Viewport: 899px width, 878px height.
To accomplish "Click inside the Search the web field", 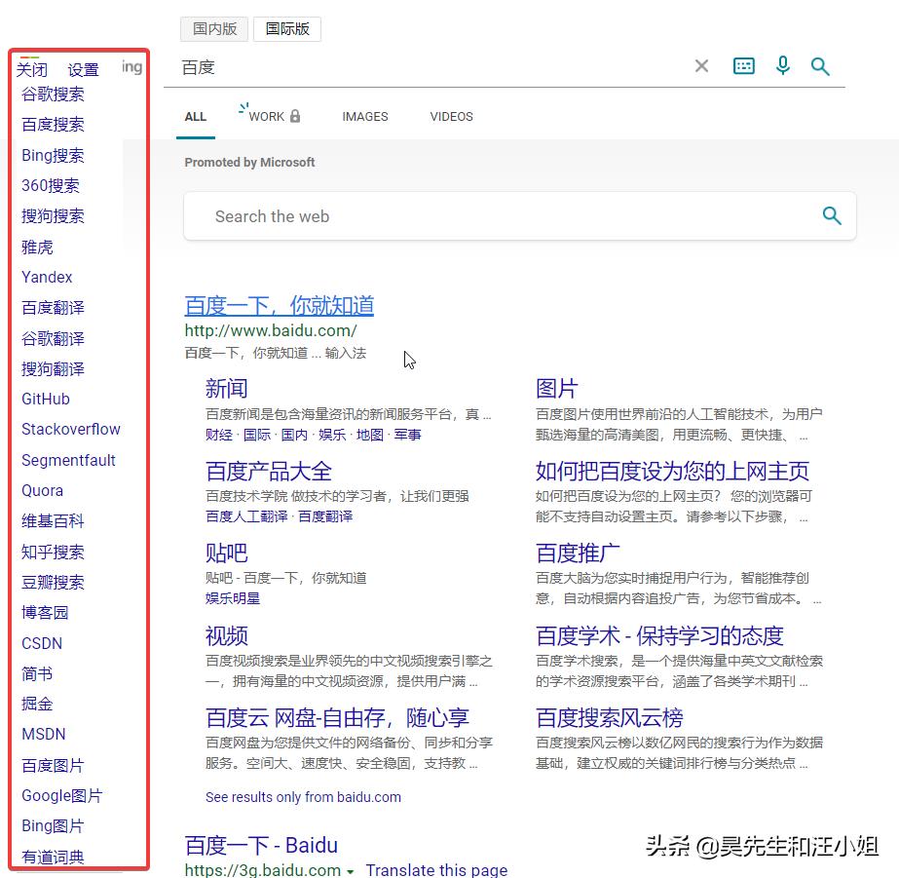I will tap(487, 216).
